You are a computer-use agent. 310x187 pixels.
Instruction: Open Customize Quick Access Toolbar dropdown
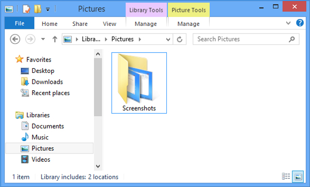coord(48,9)
